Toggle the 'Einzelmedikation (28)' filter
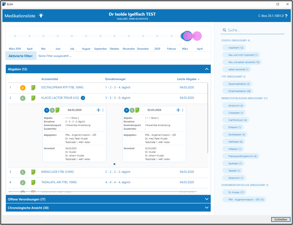Viewport: 293px width, 225px height. coord(238,91)
